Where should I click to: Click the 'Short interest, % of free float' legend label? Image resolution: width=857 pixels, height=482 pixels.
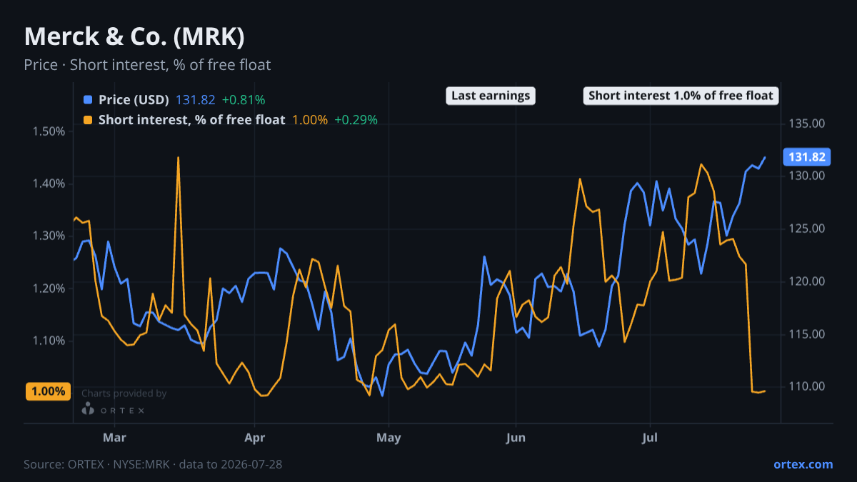[191, 120]
